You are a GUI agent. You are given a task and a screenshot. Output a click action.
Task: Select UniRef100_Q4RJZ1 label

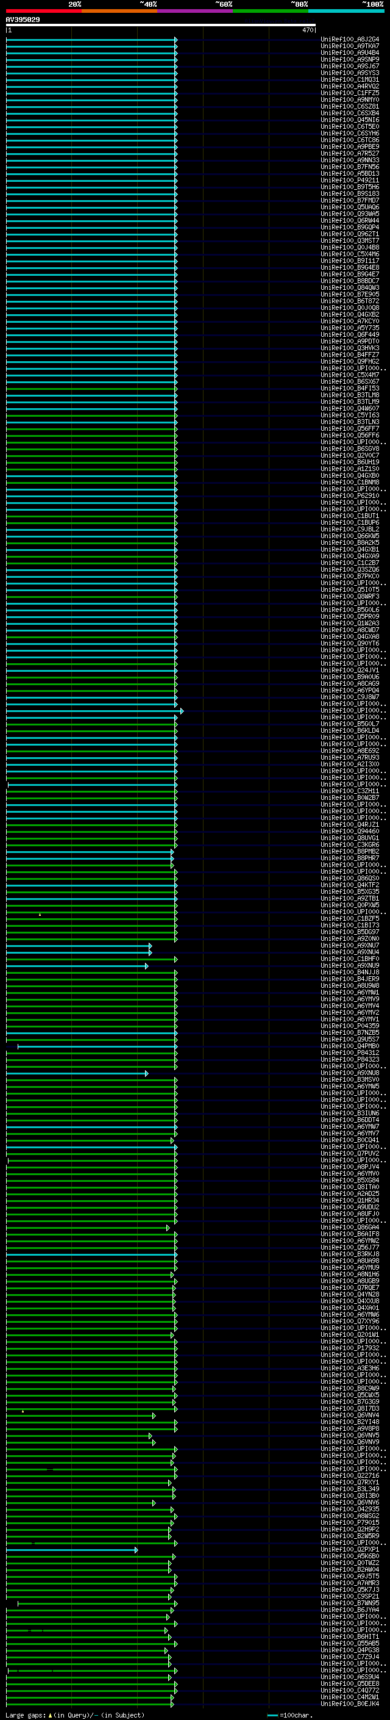350,825
